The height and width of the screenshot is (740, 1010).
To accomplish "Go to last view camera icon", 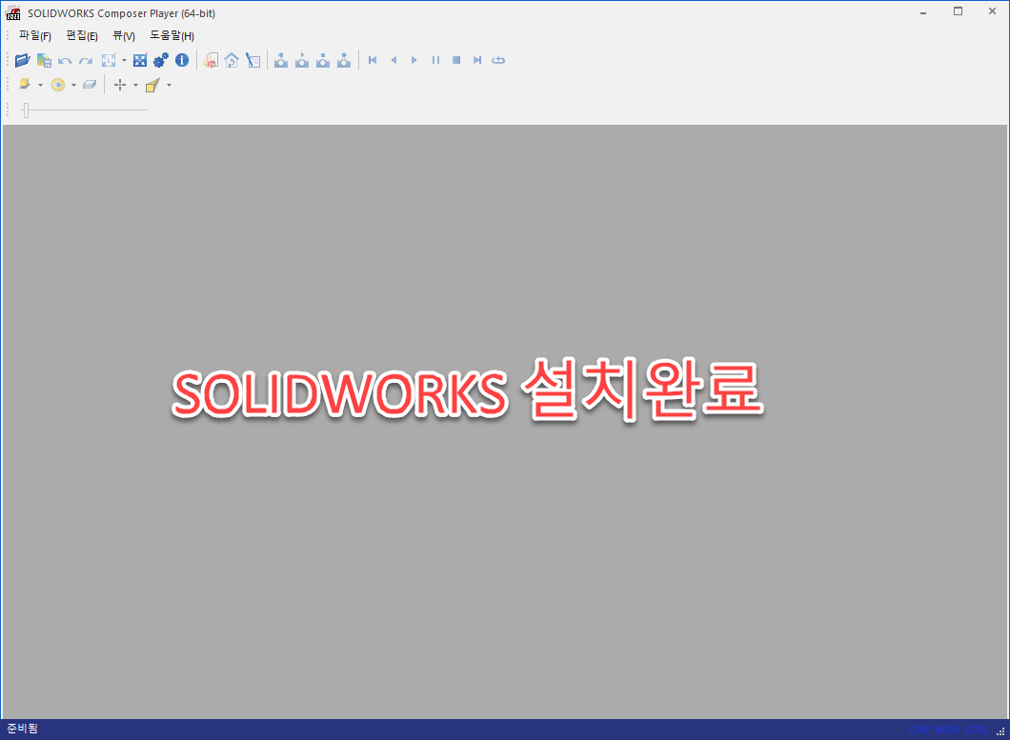I will pyautogui.click(x=344, y=60).
